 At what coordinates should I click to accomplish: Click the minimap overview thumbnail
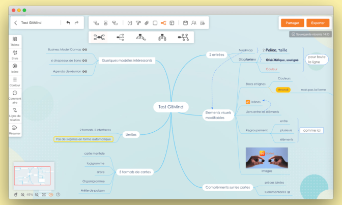[x=32, y=176]
